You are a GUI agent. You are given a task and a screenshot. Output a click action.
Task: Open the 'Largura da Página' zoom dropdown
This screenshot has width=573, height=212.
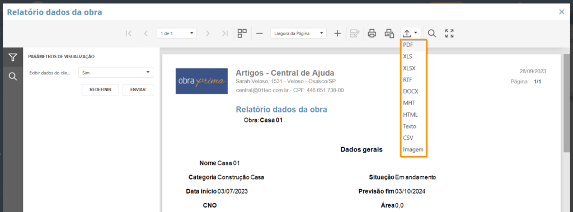point(299,33)
